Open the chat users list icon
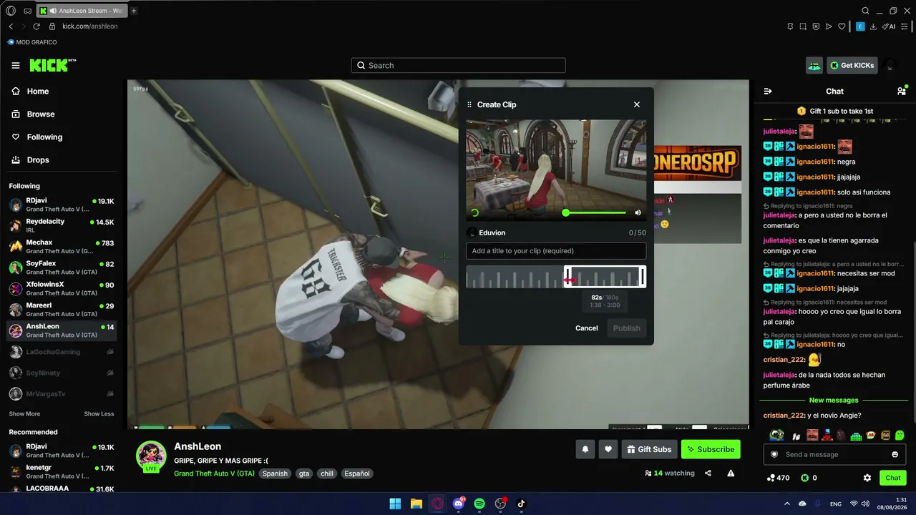The width and height of the screenshot is (916, 515). point(902,92)
